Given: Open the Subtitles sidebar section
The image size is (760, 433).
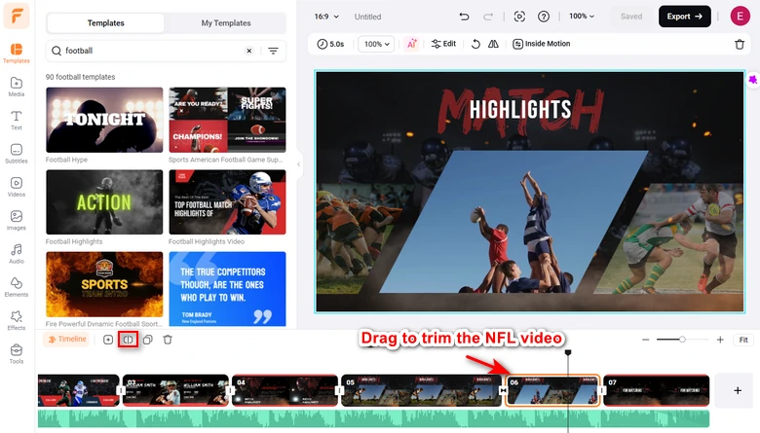Looking at the screenshot, I should coord(16,154).
